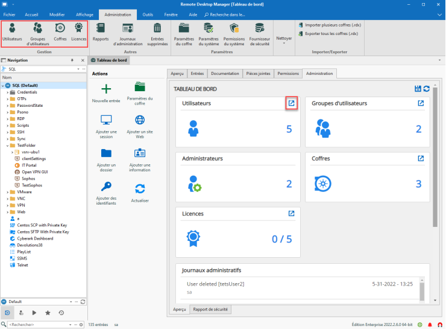
Task: Open the favorites star icon
Action: click(x=48, y=313)
